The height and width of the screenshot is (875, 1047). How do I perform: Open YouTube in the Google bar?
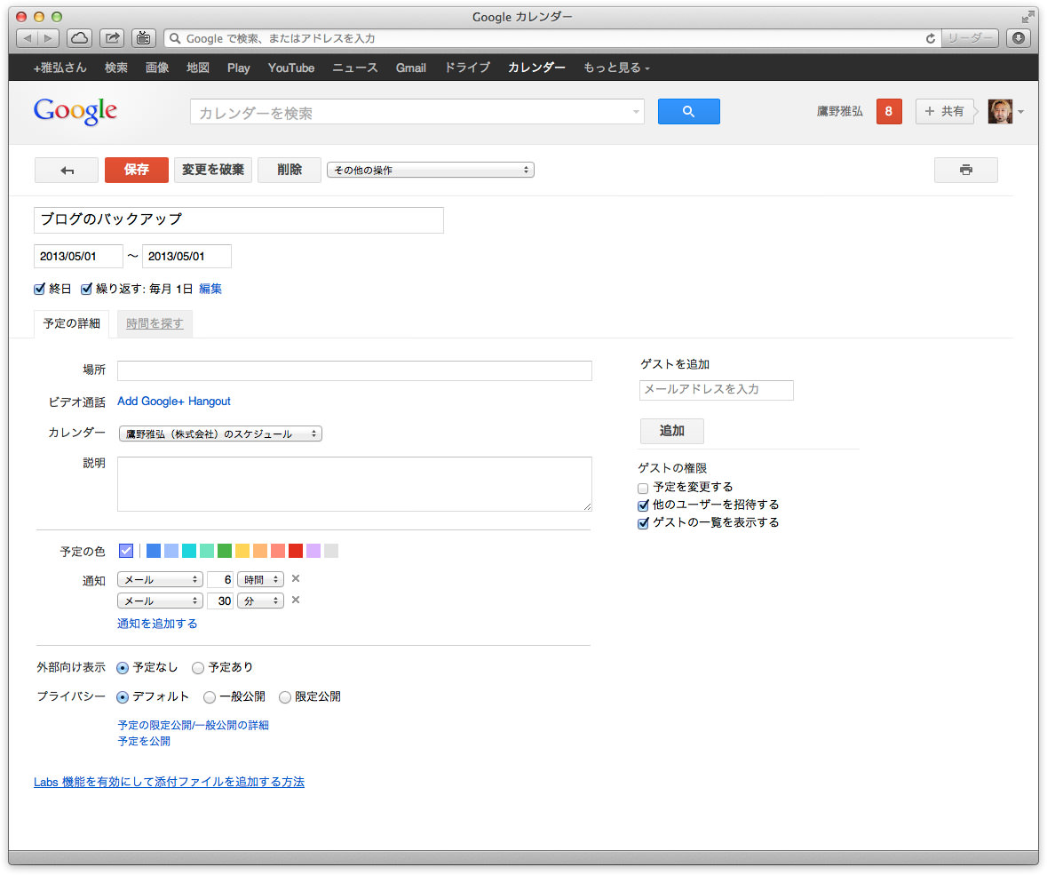(x=291, y=68)
